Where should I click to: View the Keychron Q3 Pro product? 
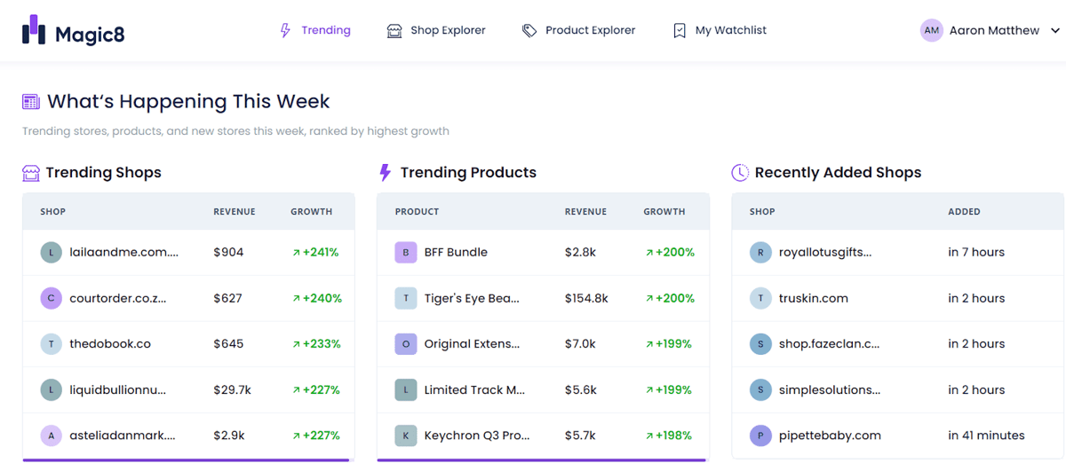tap(543, 436)
